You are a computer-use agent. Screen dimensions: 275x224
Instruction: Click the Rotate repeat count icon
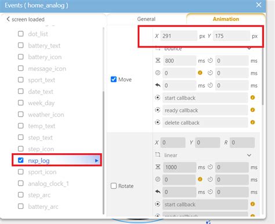click(x=158, y=179)
